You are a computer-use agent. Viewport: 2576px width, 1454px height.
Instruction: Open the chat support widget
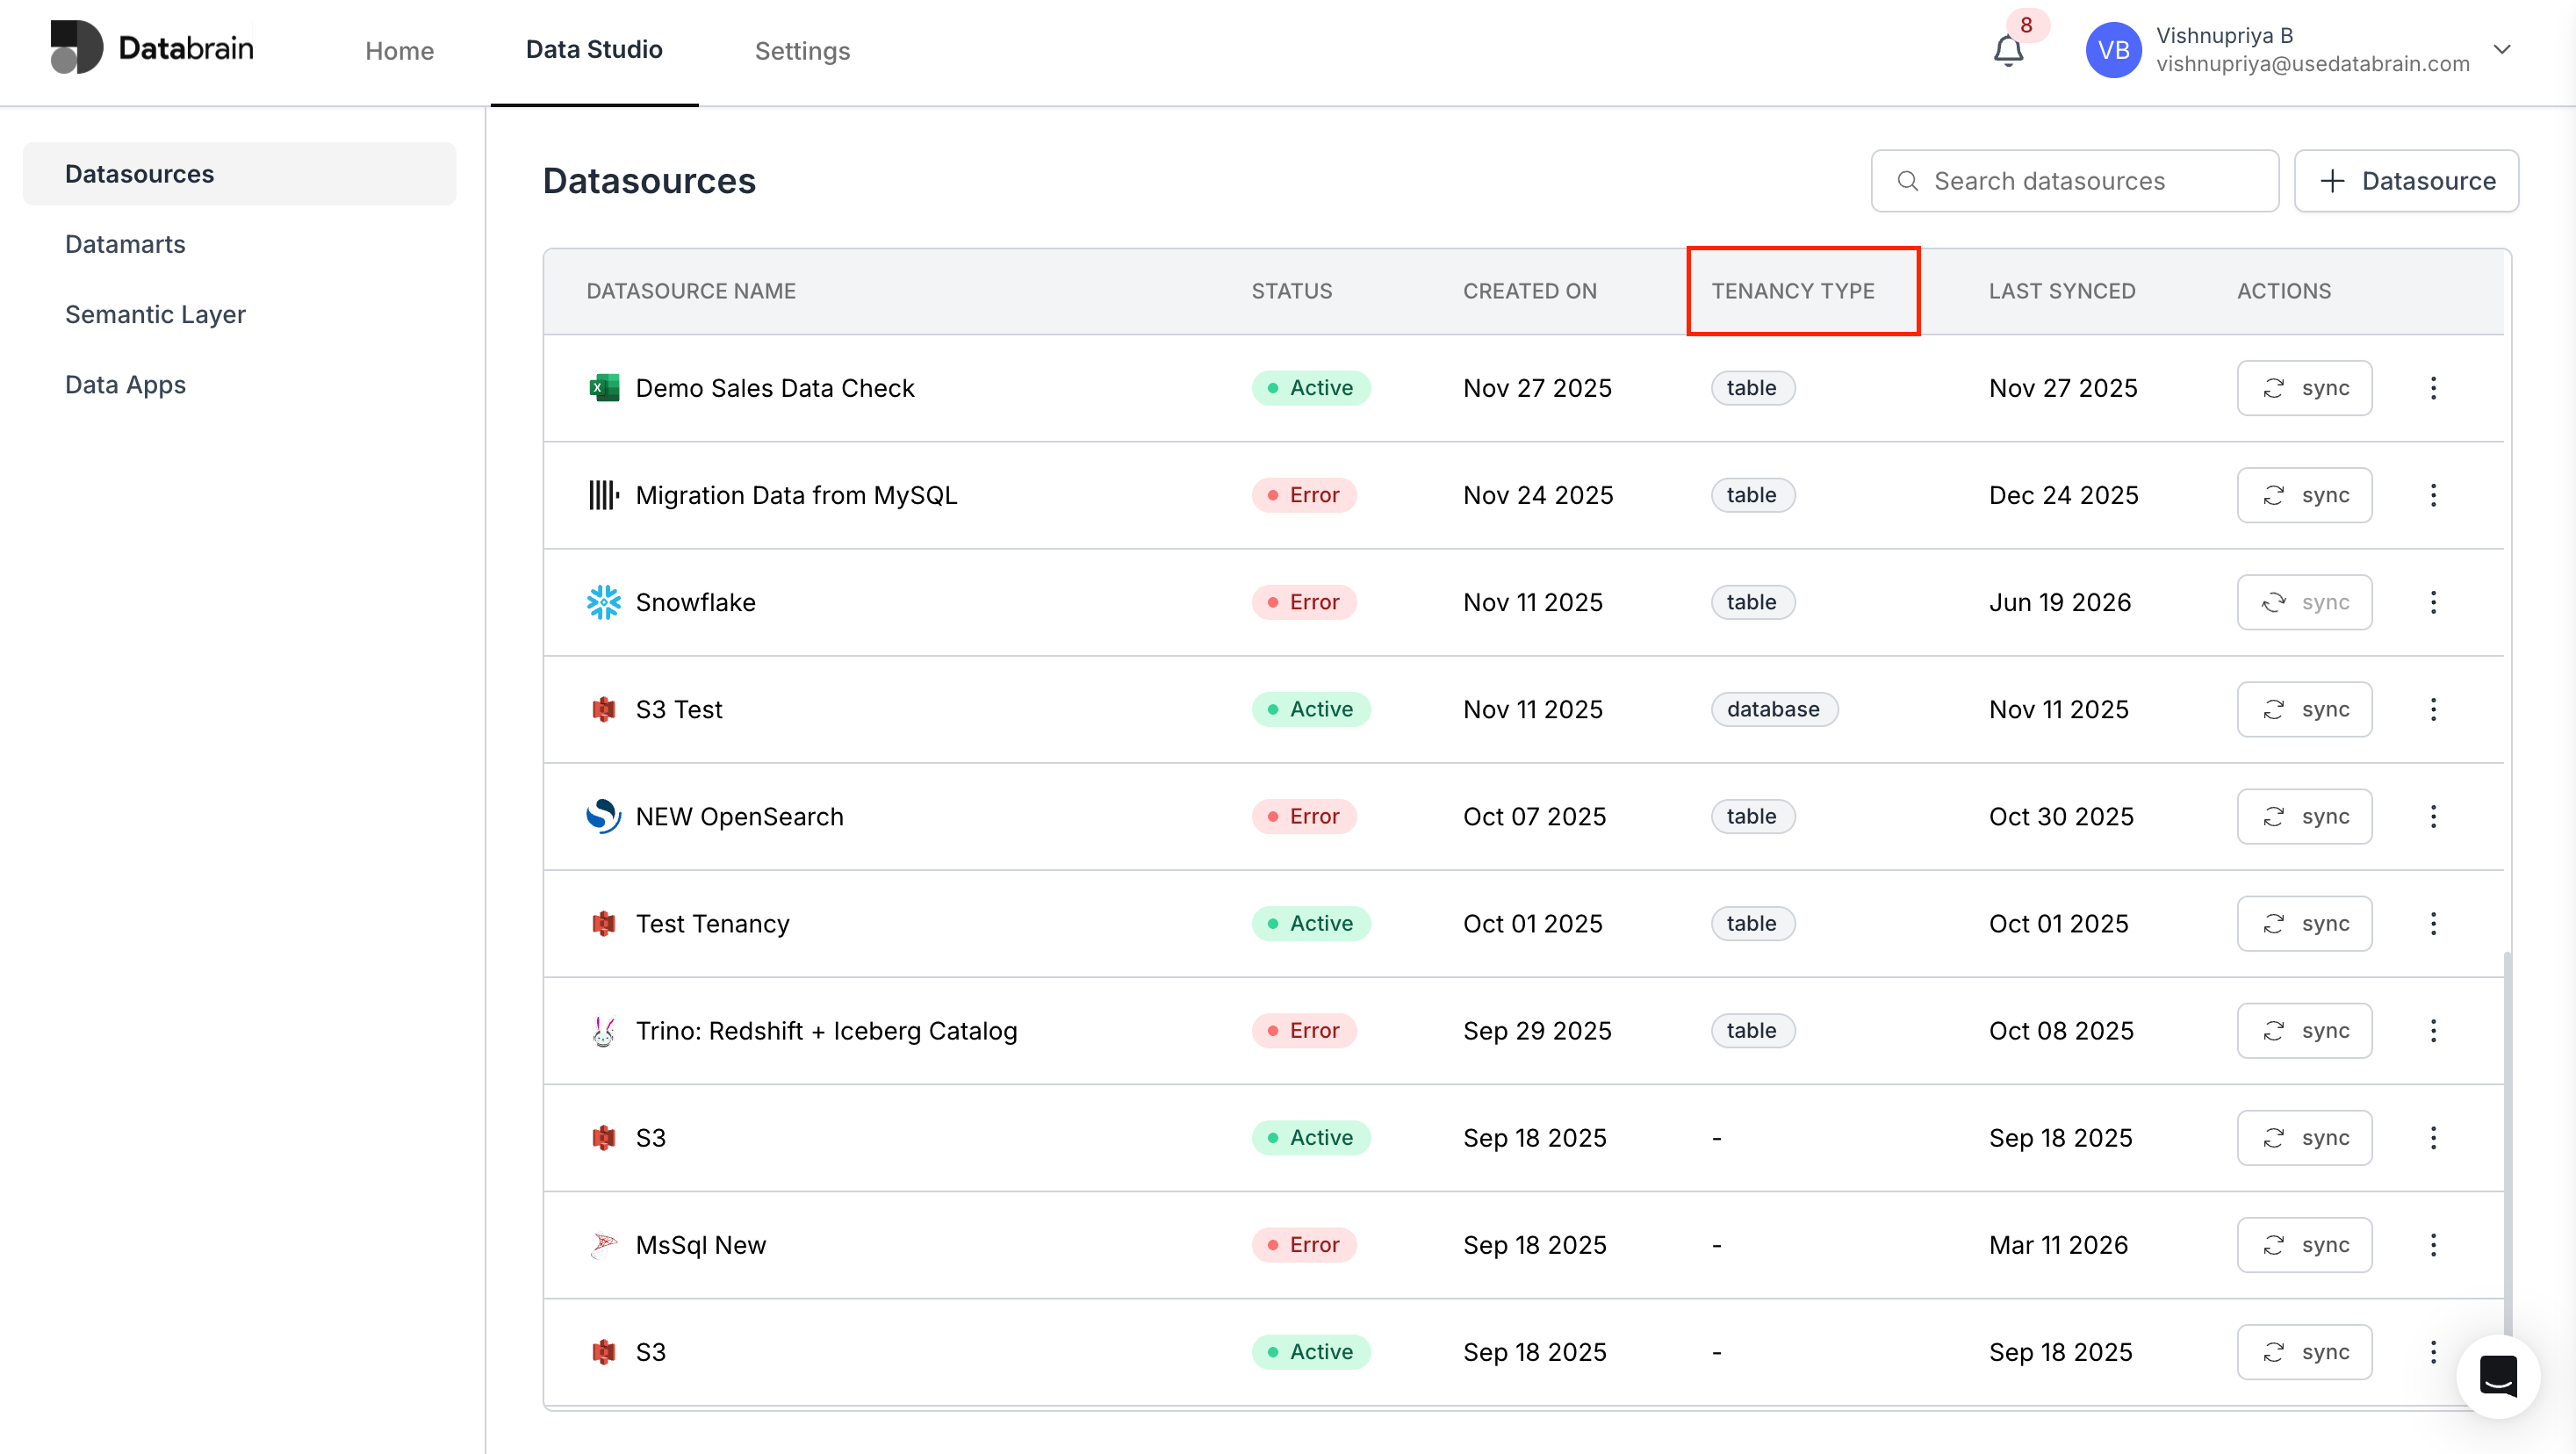tap(2498, 1376)
